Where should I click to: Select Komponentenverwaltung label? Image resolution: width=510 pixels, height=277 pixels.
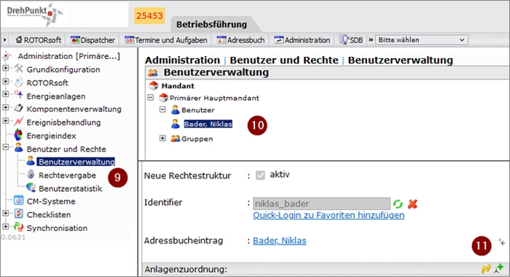74,109
